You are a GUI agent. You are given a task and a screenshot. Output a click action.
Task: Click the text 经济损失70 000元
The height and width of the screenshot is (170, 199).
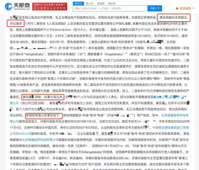click(166, 36)
